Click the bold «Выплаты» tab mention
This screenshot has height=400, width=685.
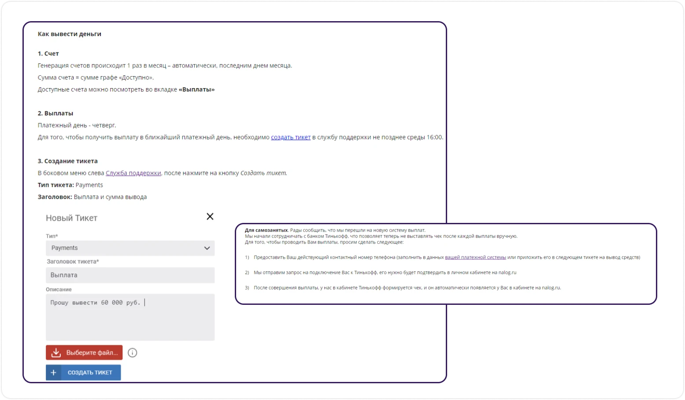coord(197,89)
